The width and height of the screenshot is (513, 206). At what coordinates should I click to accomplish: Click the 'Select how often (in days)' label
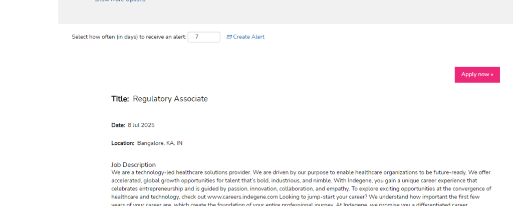tap(129, 37)
